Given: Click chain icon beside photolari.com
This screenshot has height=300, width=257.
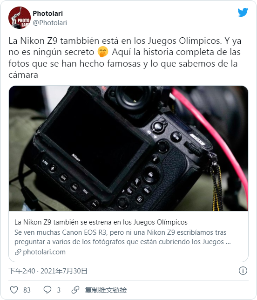Looking at the screenshot, I should (18, 252).
